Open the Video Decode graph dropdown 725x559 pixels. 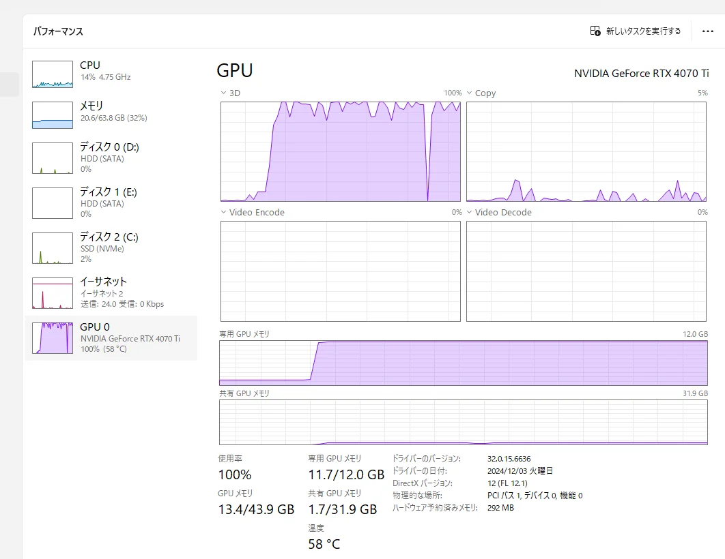pos(470,212)
